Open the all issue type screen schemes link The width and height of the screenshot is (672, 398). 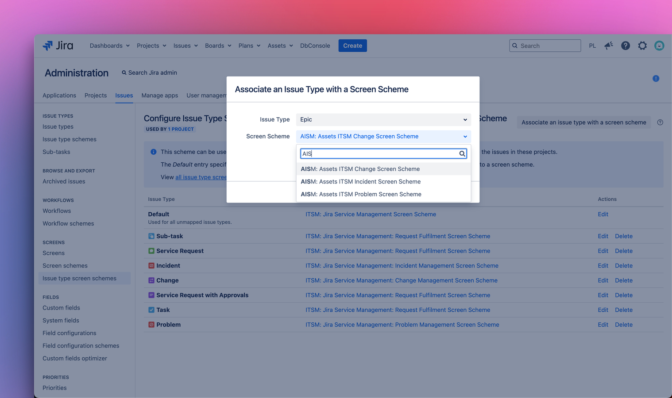(x=201, y=177)
